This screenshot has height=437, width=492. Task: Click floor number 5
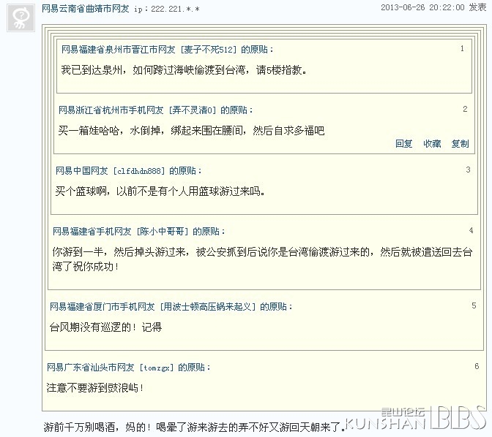click(x=474, y=305)
